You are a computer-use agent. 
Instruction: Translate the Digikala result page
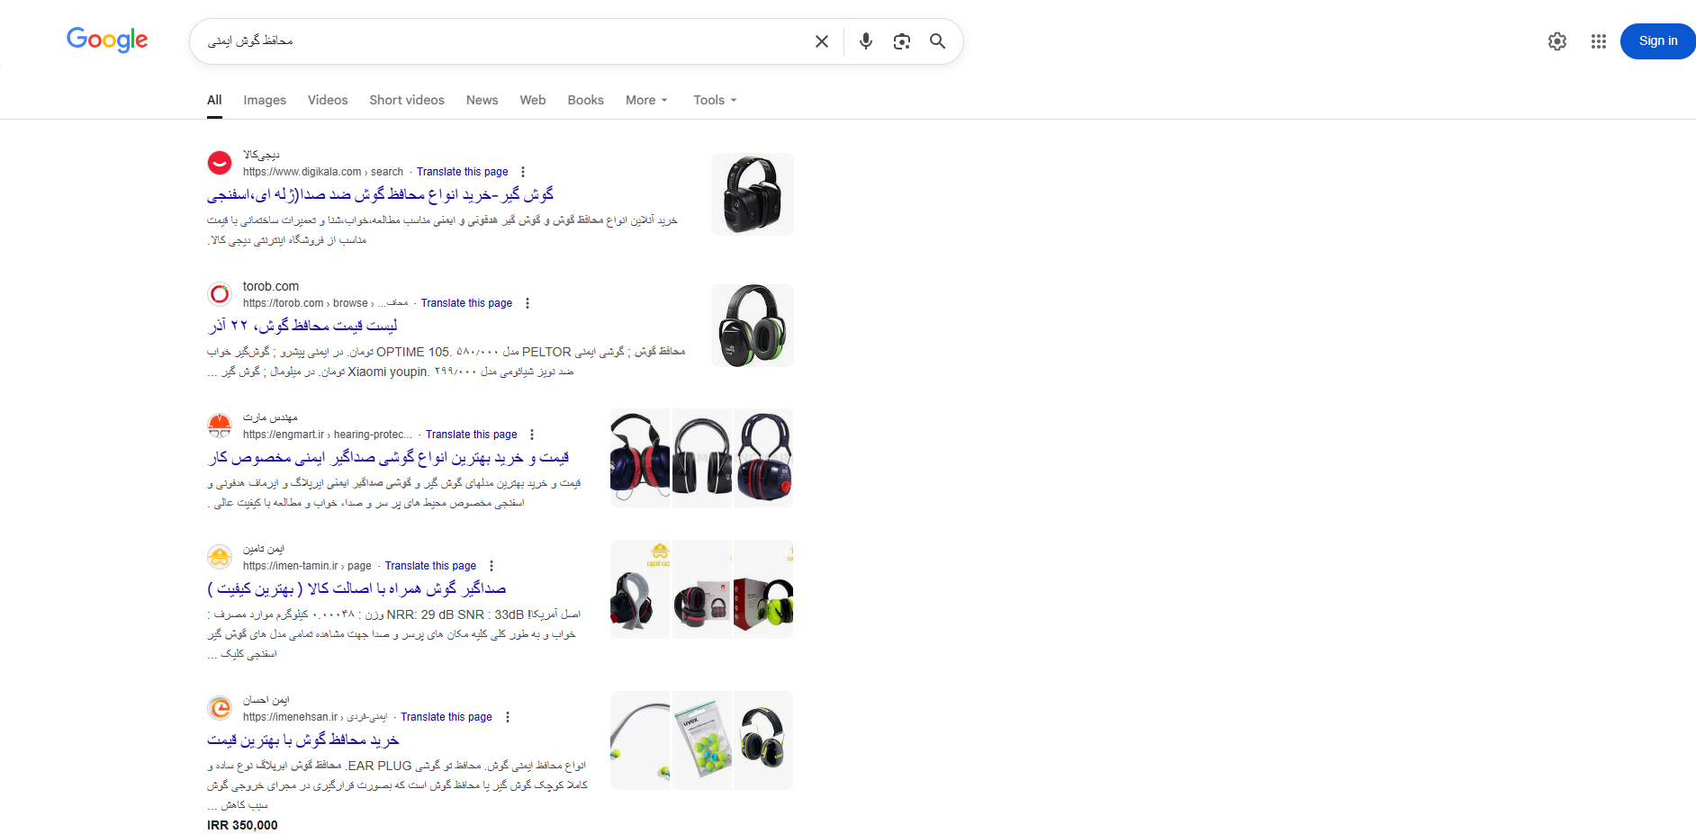point(463,172)
